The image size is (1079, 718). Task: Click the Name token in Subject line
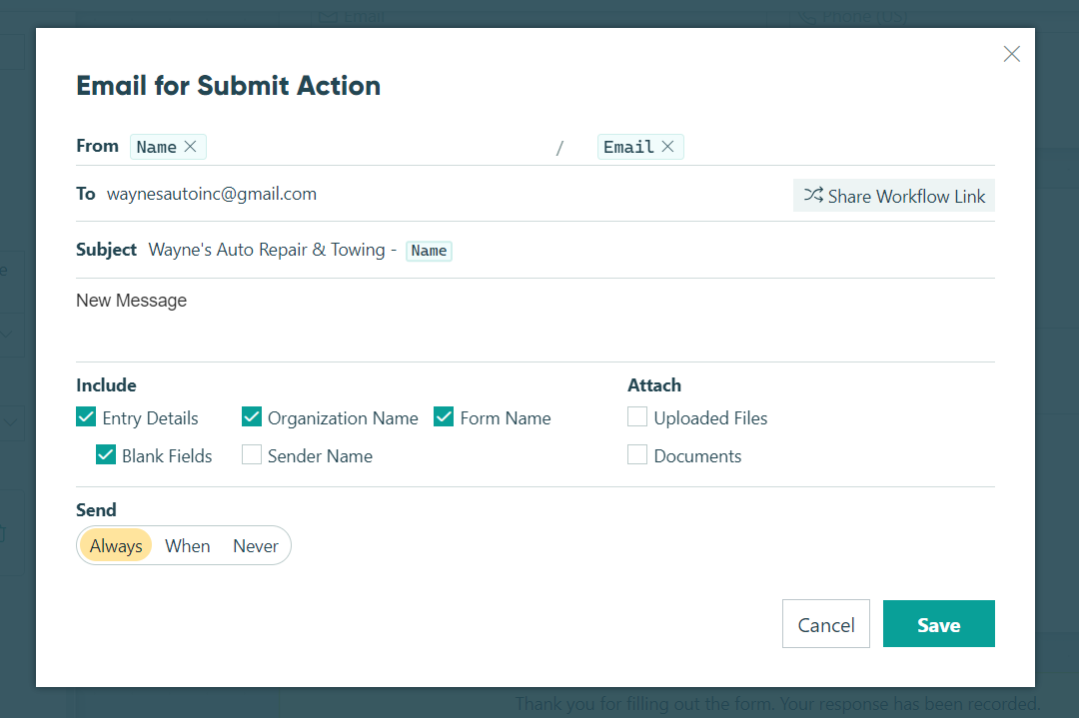pyautogui.click(x=429, y=251)
